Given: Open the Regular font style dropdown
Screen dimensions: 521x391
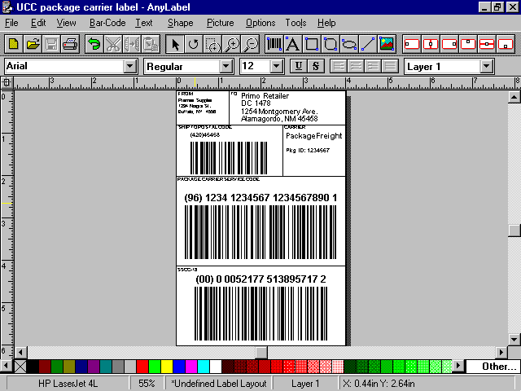Looking at the screenshot, I should [226, 67].
